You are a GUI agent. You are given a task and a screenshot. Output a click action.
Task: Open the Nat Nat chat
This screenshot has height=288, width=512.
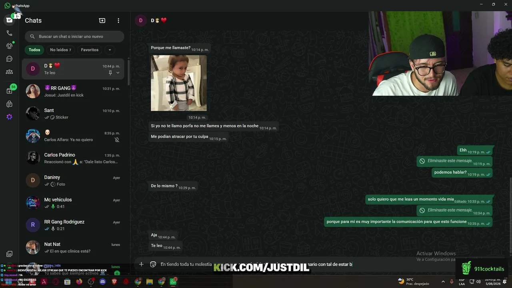coord(73,247)
